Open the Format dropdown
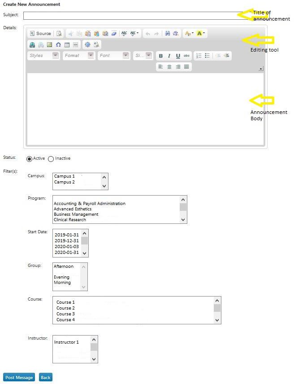This screenshot has height=384, width=294. (x=79, y=56)
